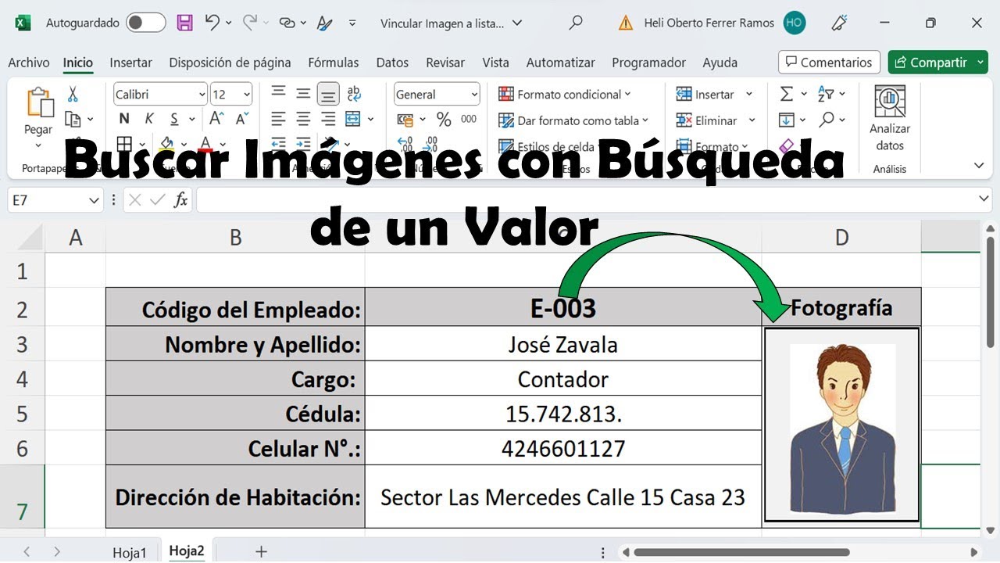Screen dimensions: 1000x563
Task: Click the employee photo thumbnail
Action: 841,425
